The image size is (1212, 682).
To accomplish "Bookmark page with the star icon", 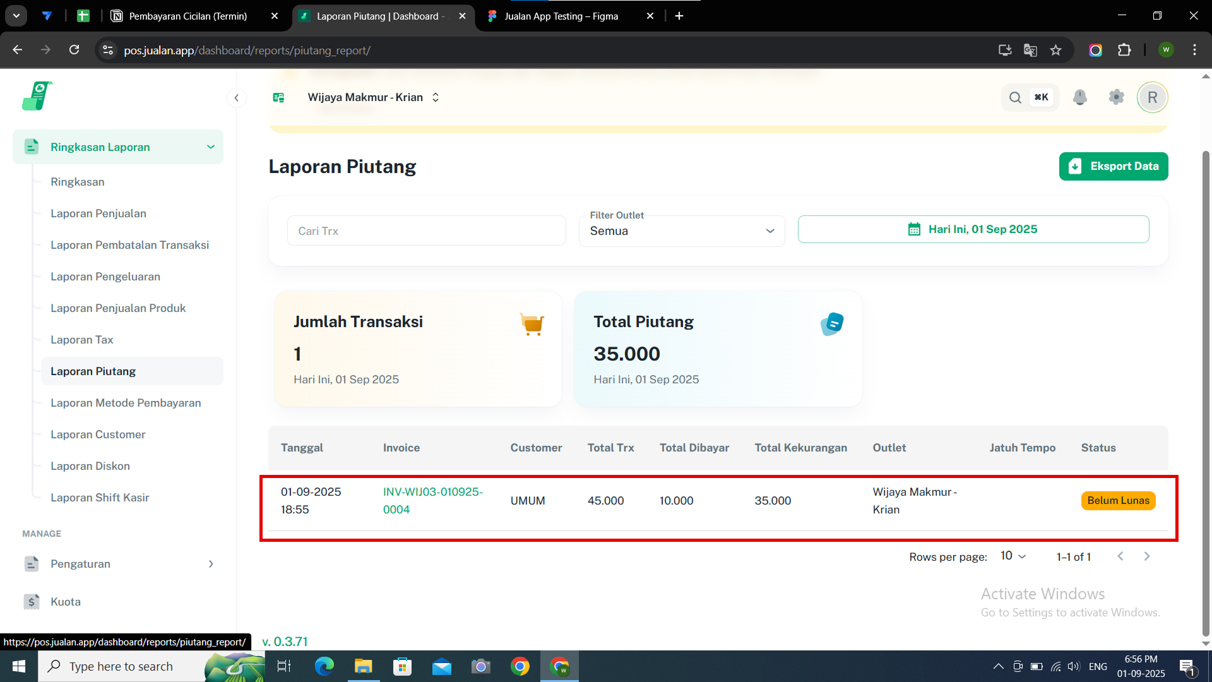I will click(1055, 50).
